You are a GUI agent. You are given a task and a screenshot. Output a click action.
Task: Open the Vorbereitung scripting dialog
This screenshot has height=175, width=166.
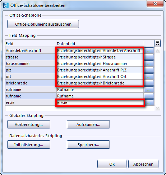[29, 124]
